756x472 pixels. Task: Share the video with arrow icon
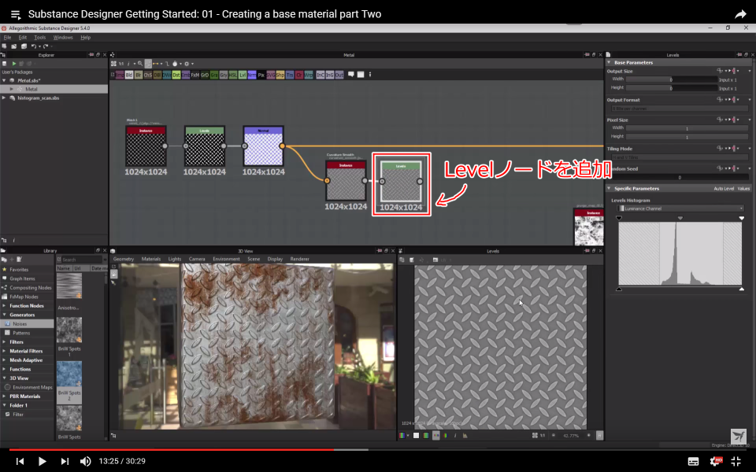point(740,14)
